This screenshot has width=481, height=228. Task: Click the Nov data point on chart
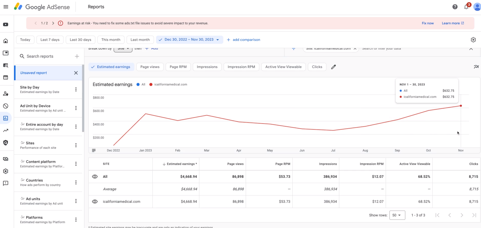(x=461, y=106)
